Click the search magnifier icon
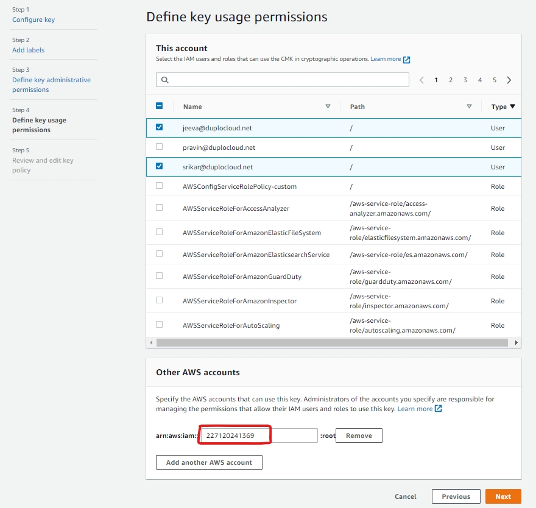This screenshot has height=508, width=536. pyautogui.click(x=164, y=80)
